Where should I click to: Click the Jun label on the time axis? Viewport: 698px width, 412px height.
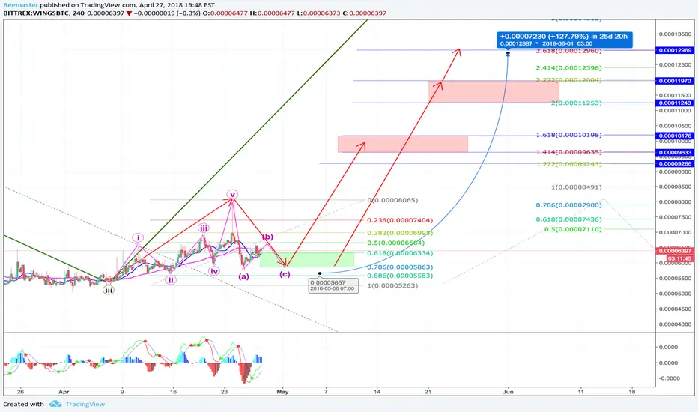coord(508,392)
